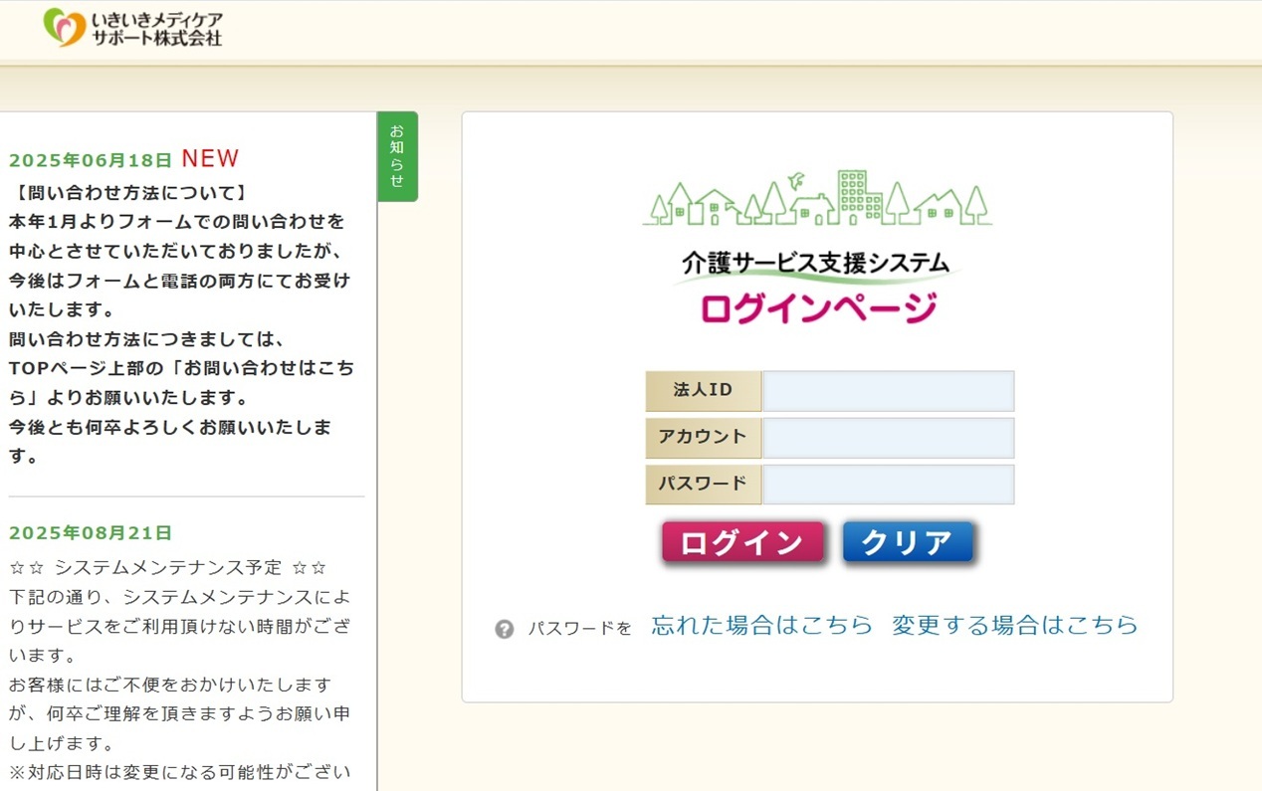Viewport: 1262px width, 791px height.
Task: Click the cityscape houses illustration
Action: (816, 199)
